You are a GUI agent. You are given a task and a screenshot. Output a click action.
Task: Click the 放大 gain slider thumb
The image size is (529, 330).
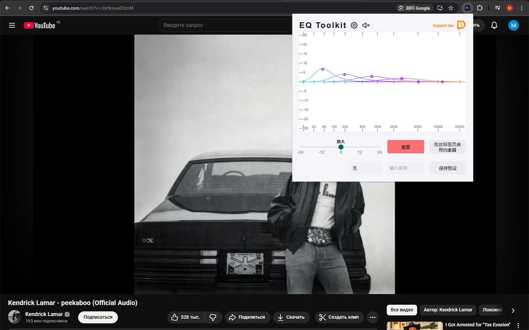click(x=341, y=147)
